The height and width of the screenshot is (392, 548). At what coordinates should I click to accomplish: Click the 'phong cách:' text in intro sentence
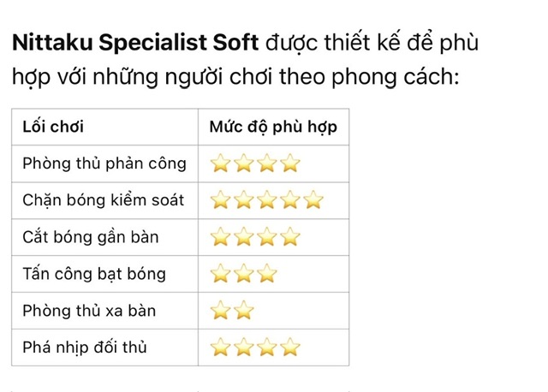click(395, 78)
